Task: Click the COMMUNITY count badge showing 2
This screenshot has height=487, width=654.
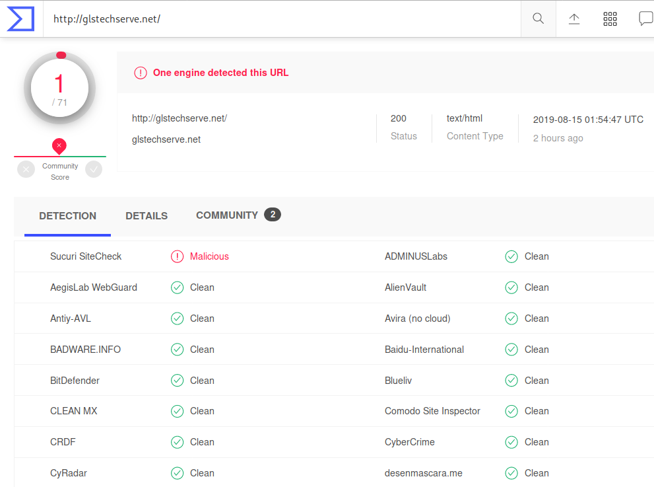Action: (273, 215)
